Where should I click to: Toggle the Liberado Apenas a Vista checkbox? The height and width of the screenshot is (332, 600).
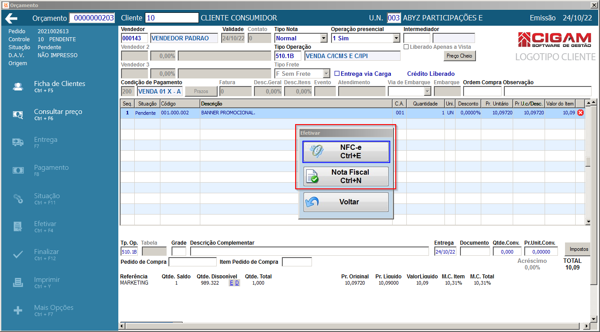coord(406,47)
